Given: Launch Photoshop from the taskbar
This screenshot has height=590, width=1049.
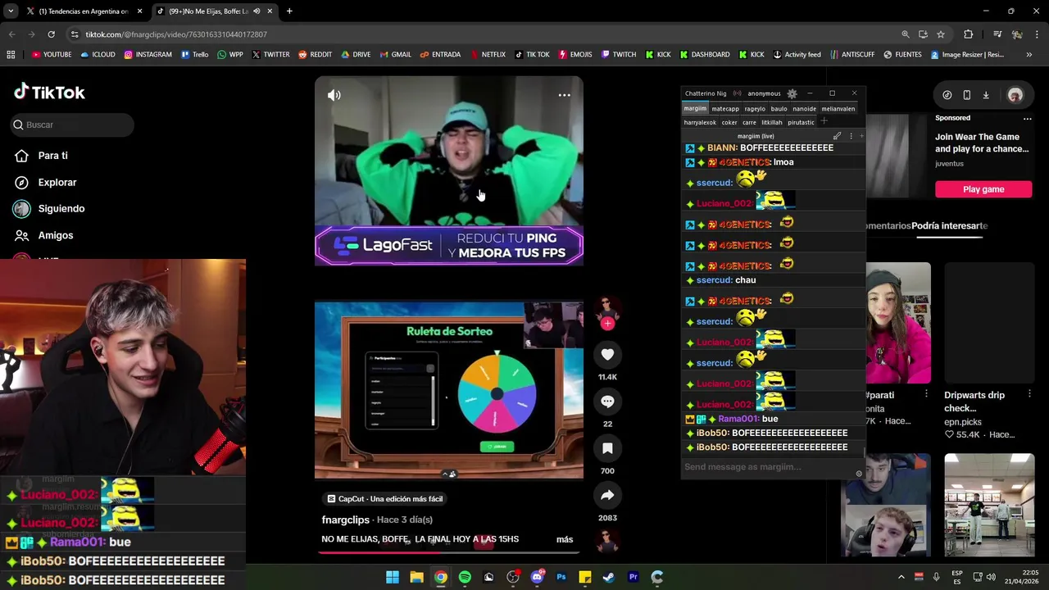Looking at the screenshot, I should tap(561, 577).
